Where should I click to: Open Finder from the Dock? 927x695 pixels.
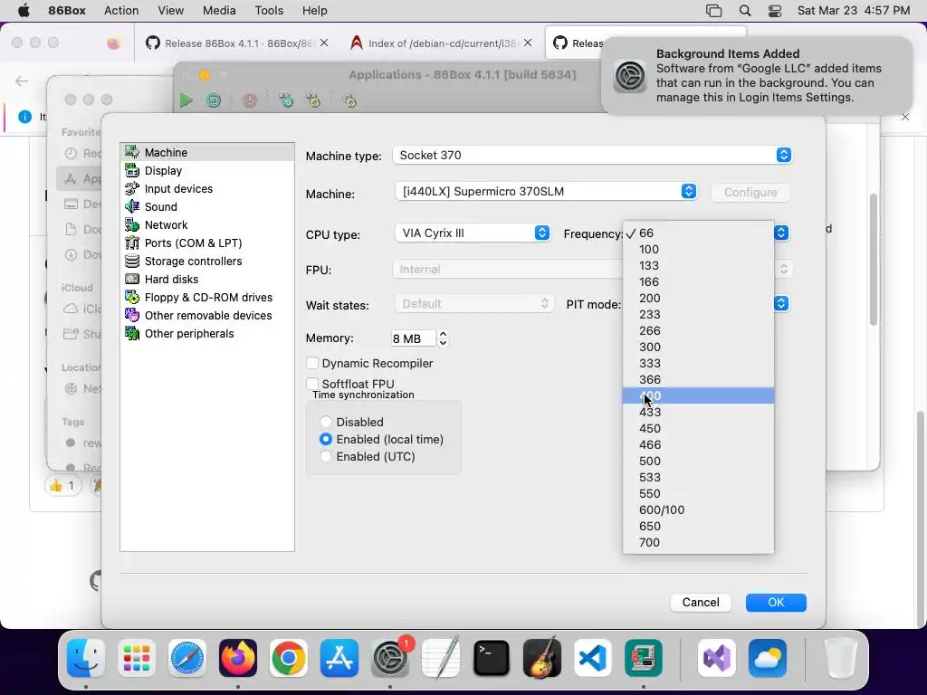point(86,658)
